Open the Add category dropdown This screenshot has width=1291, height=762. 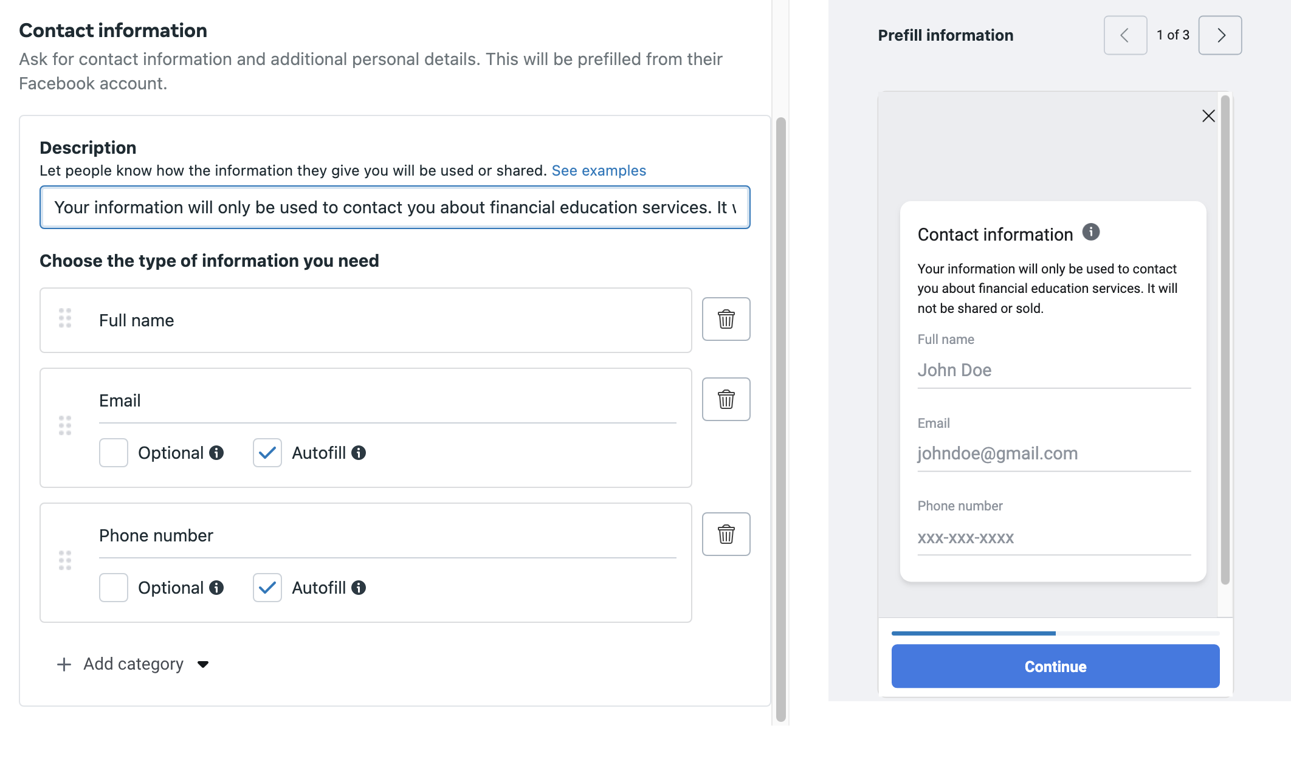[x=134, y=664]
